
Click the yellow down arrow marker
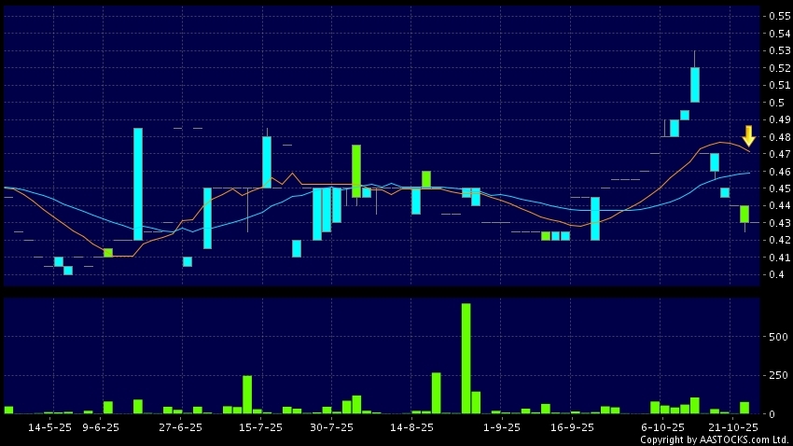click(747, 135)
